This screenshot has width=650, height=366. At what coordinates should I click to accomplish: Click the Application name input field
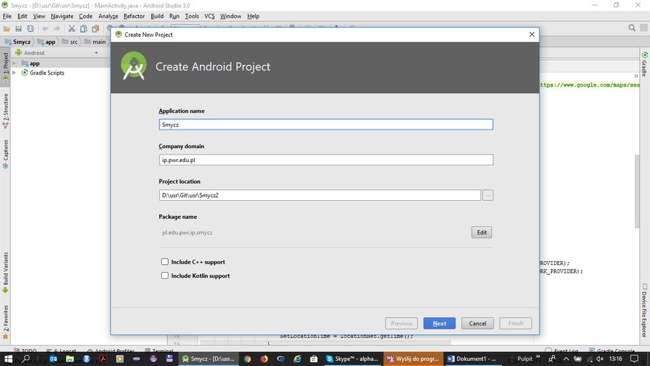click(326, 125)
